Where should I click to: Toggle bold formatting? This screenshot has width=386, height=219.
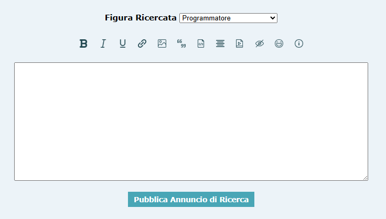click(x=83, y=43)
